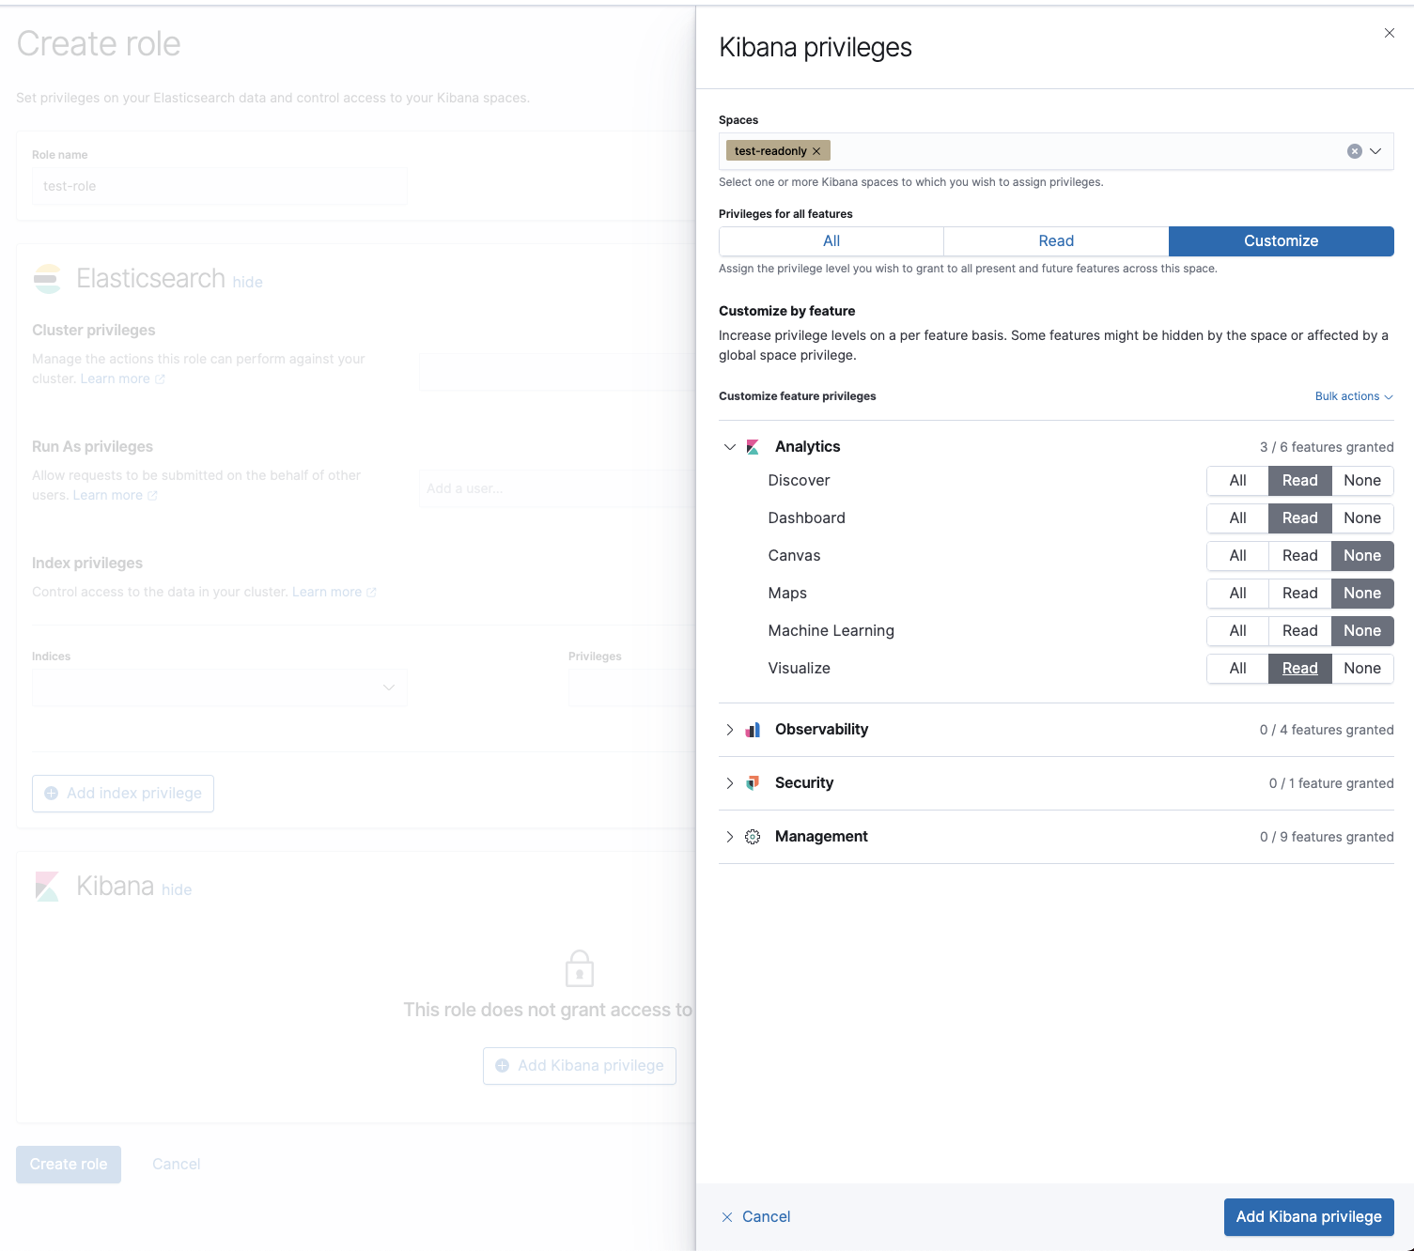
Task: Click Add Kibana privilege in flyout footer
Action: (x=1309, y=1217)
